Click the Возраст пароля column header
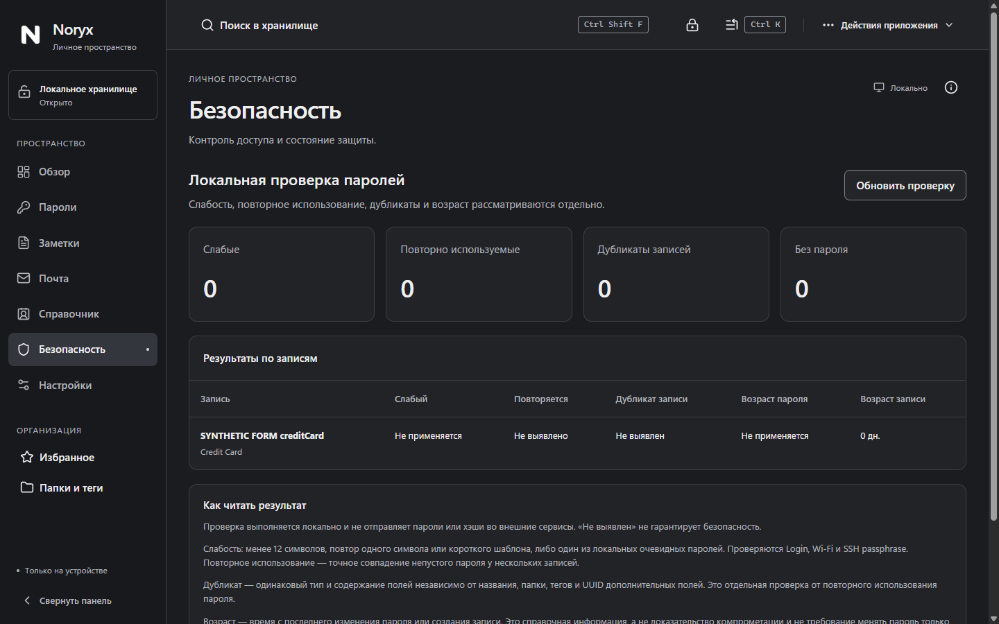 pos(774,399)
